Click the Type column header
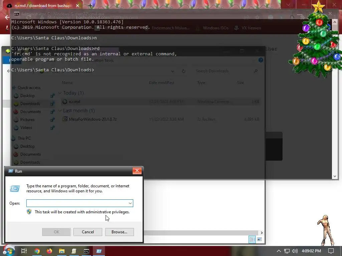This screenshot has width=342, height=256. click(x=201, y=83)
